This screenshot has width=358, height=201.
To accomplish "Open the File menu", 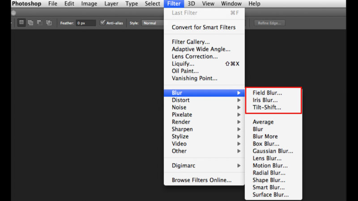I will pyautogui.click(x=53, y=4).
